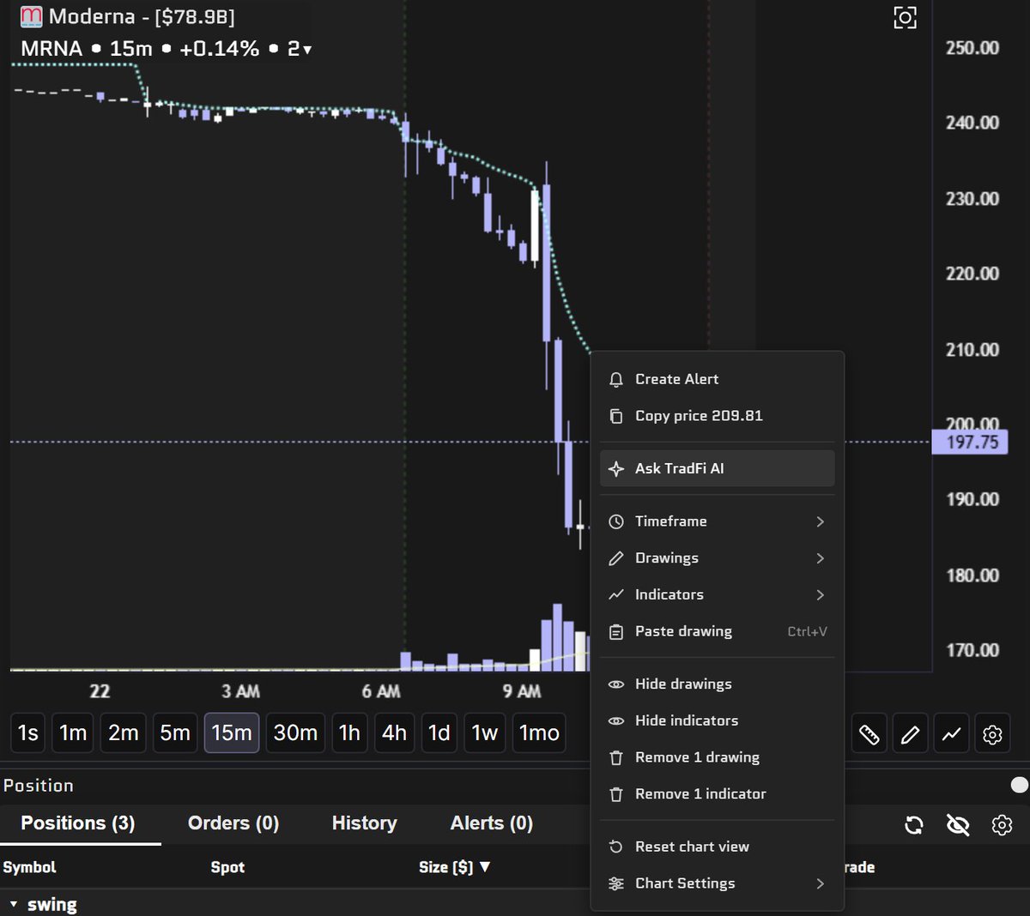
Task: Toggle the eye icon for Hide indicators
Action: 615,721
